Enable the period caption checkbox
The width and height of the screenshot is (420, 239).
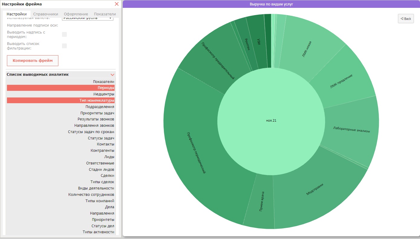(x=64, y=34)
